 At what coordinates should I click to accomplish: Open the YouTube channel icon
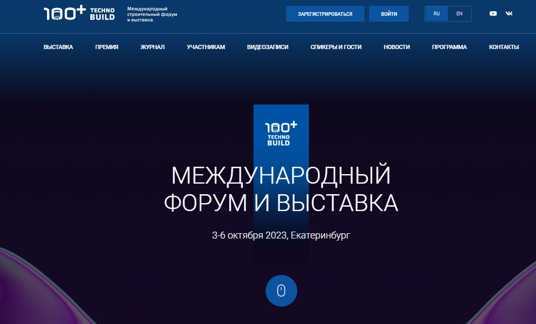coord(493,14)
